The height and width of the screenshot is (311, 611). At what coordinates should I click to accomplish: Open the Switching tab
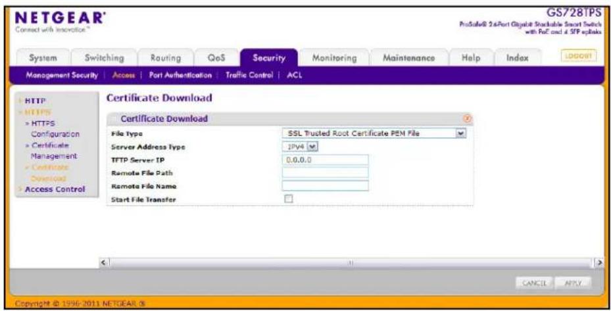105,58
